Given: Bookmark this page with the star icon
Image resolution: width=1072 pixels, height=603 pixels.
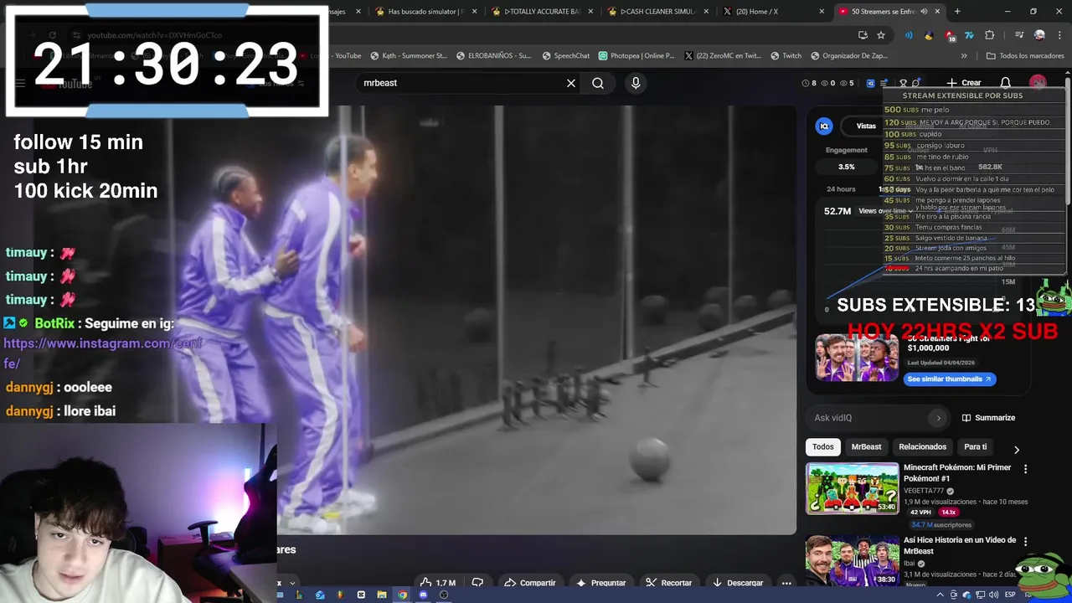Looking at the screenshot, I should point(881,35).
